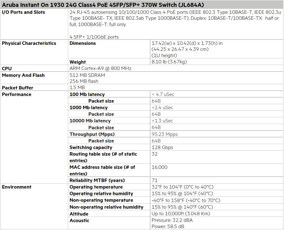The width and height of the screenshot is (284, 230).
Task: Click the "128 Gbps" value
Action: 162,147
